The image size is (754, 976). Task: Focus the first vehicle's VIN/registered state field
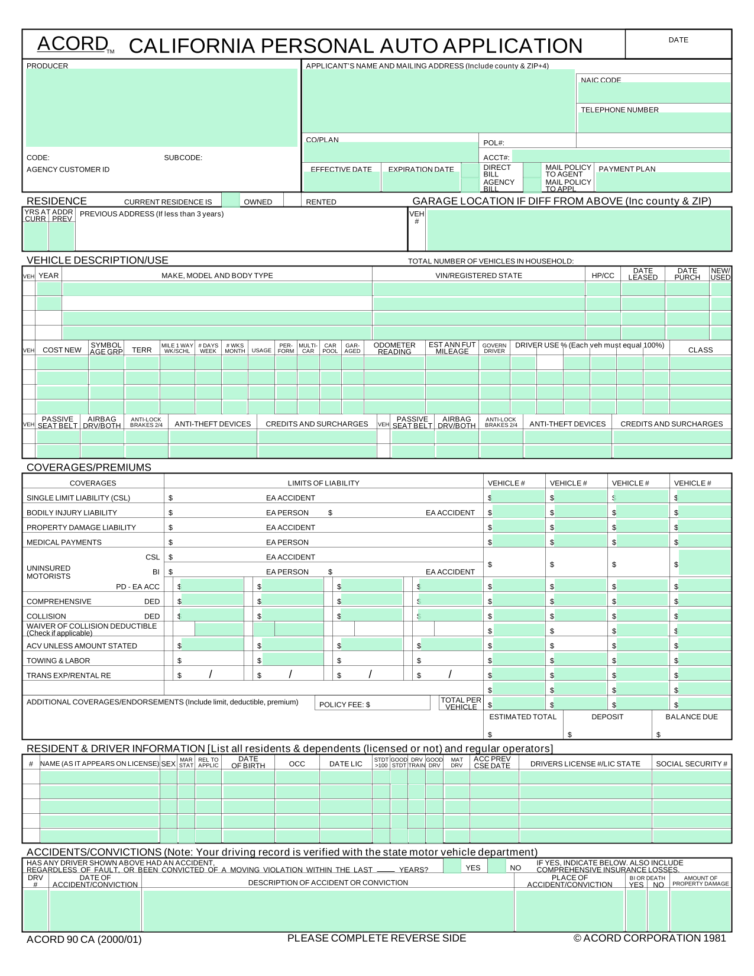coord(478,289)
